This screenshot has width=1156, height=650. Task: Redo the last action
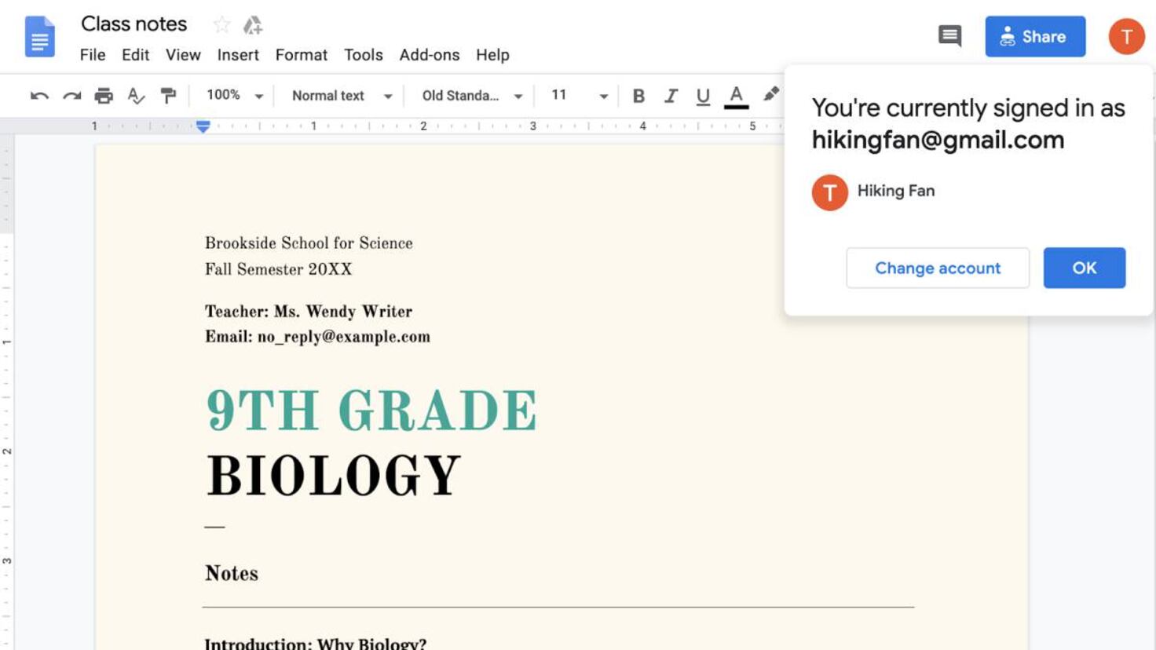pos(71,96)
